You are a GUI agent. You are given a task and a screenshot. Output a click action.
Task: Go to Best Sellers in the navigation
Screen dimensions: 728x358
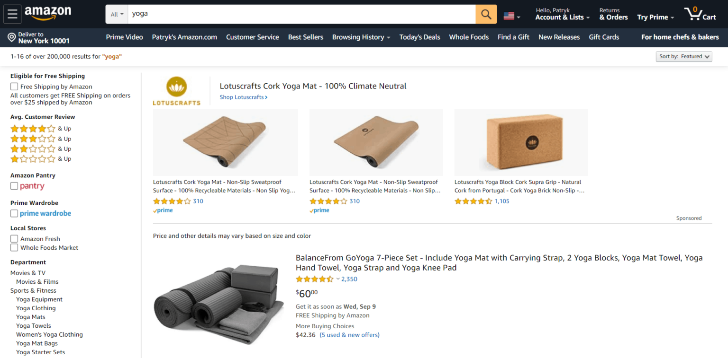tap(305, 37)
